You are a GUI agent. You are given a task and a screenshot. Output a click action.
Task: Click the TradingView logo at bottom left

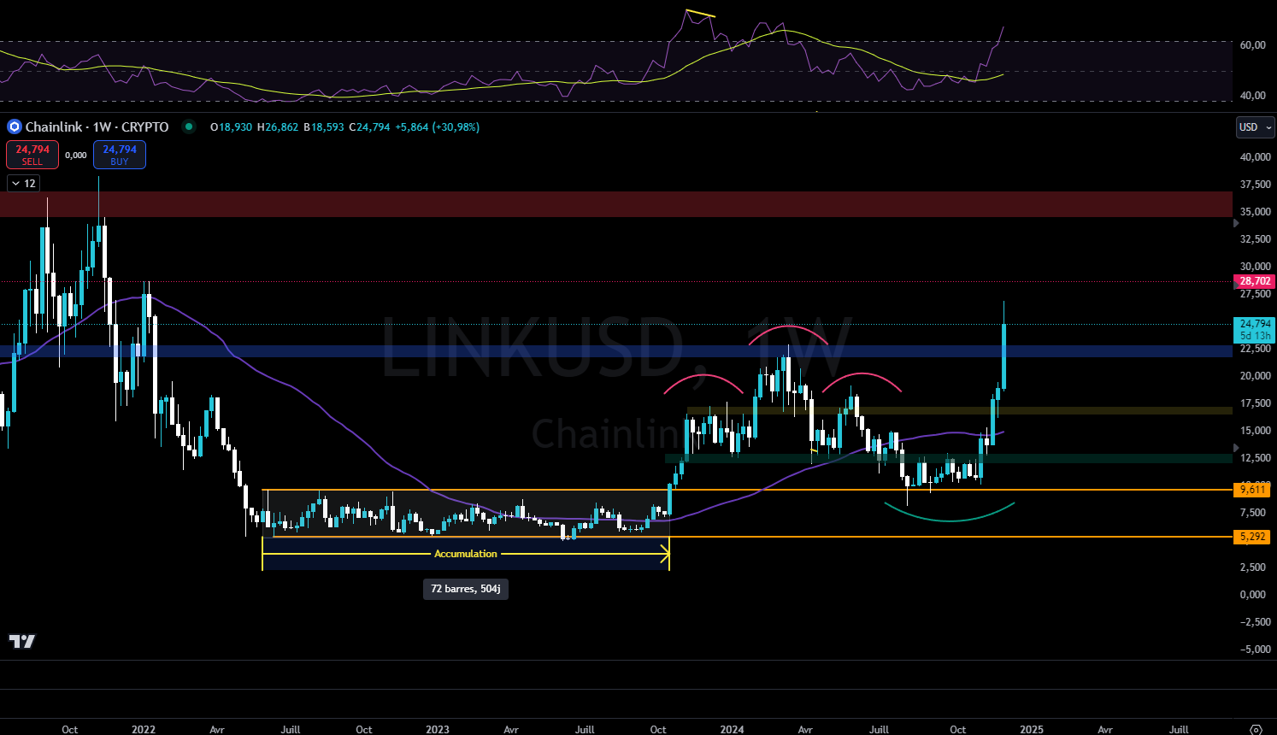click(x=23, y=641)
